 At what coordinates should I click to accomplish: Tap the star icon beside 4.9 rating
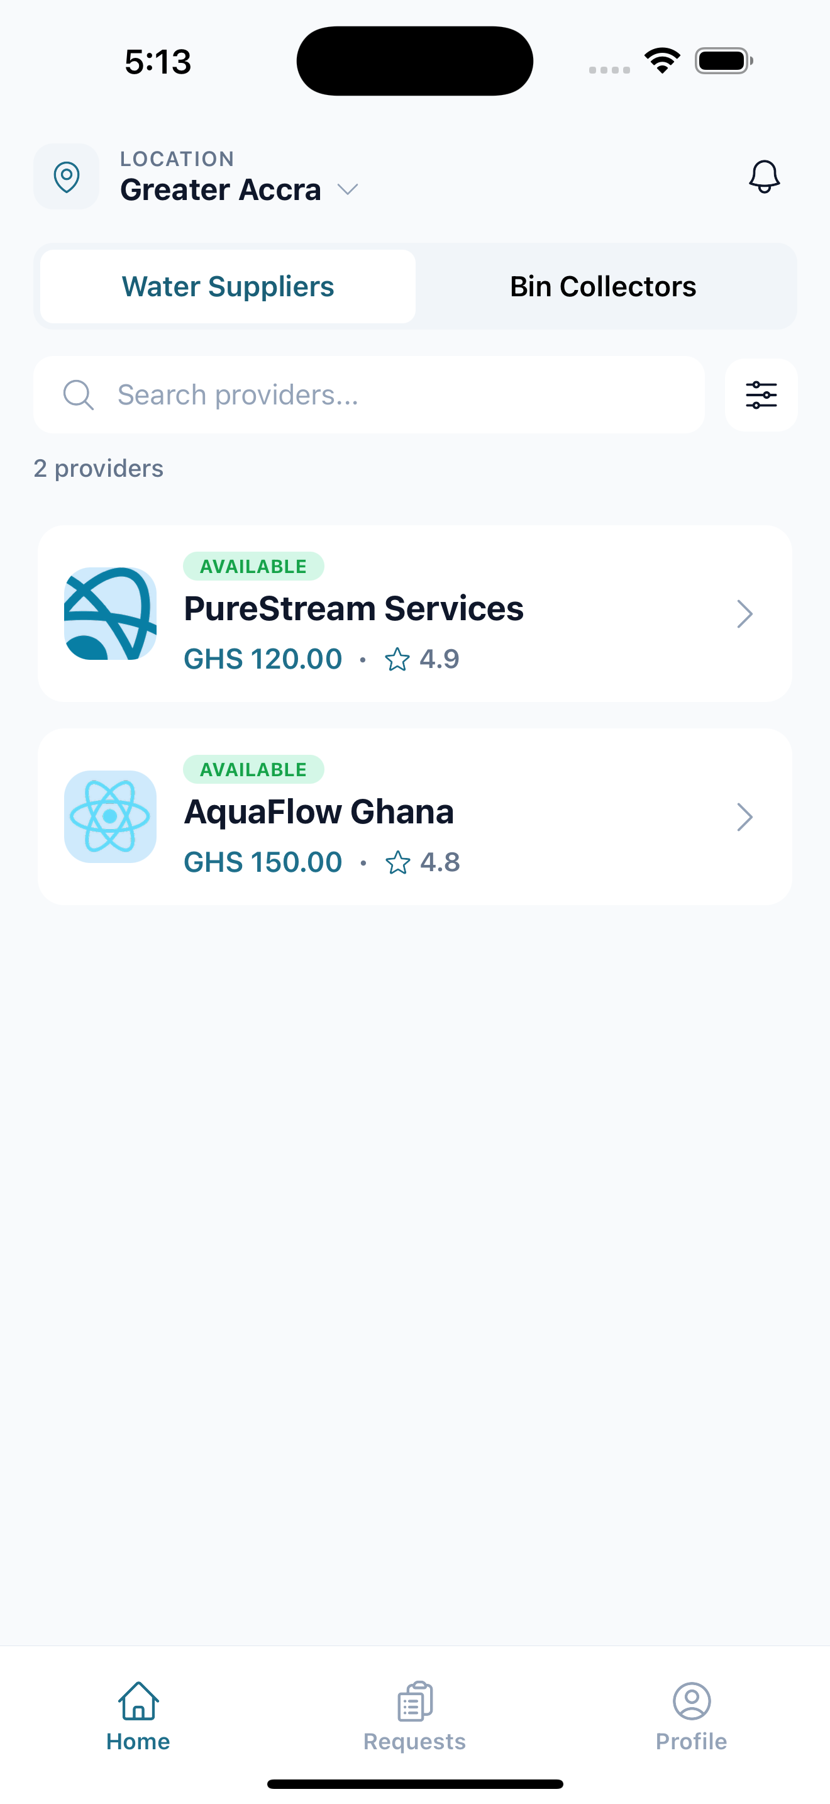(397, 659)
